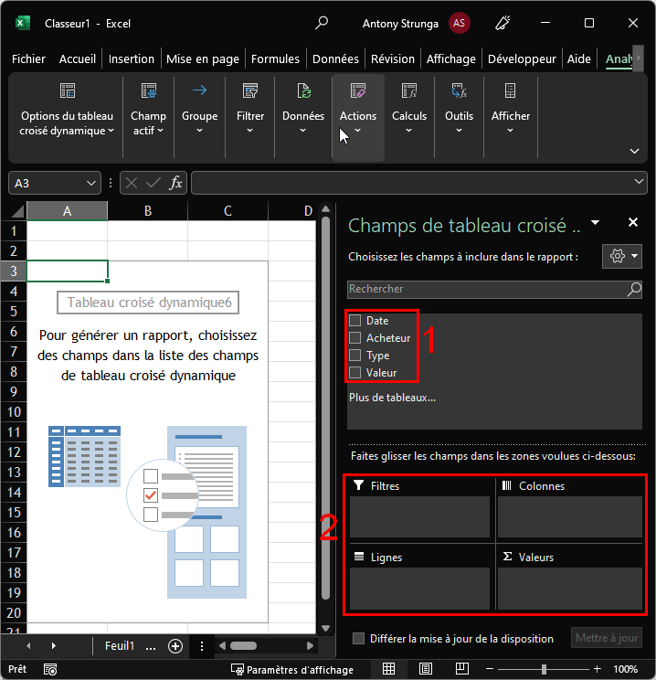
Task: Click the Insert function fx icon
Action: [x=176, y=183]
